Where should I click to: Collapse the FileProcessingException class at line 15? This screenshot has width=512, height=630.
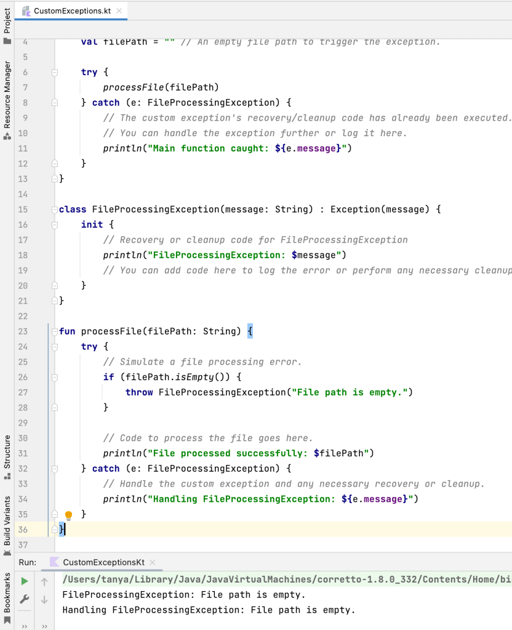[55, 209]
